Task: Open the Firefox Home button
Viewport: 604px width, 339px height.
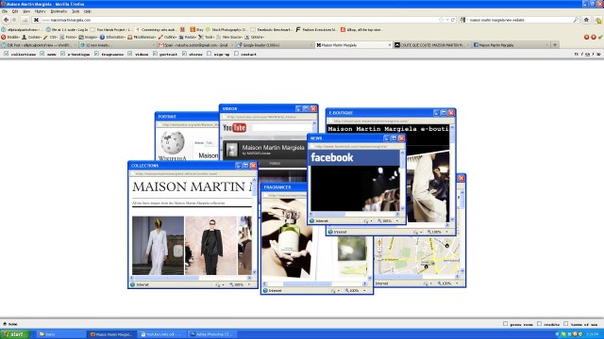Action: pos(586,20)
